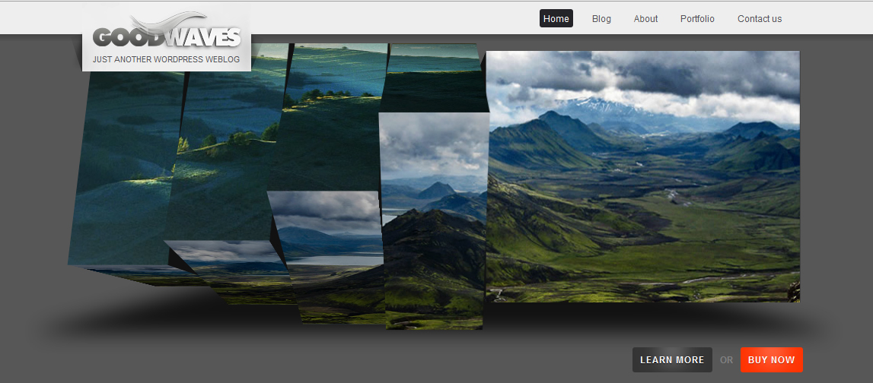Click the tall slice with the cloudy peak

tap(434, 220)
